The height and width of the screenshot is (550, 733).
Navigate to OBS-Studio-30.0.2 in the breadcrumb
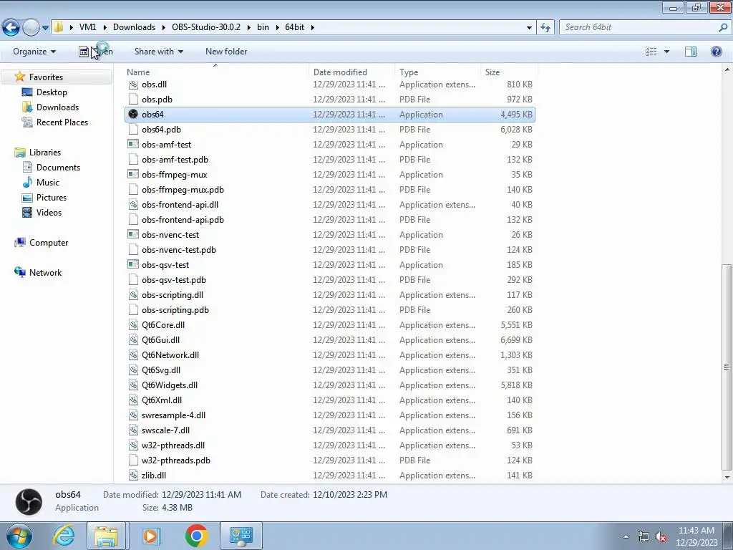click(x=206, y=27)
